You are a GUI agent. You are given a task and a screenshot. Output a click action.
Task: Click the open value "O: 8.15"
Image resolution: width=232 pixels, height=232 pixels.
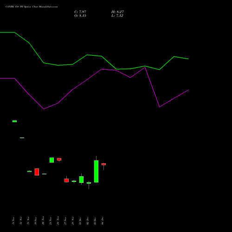click(x=80, y=16)
